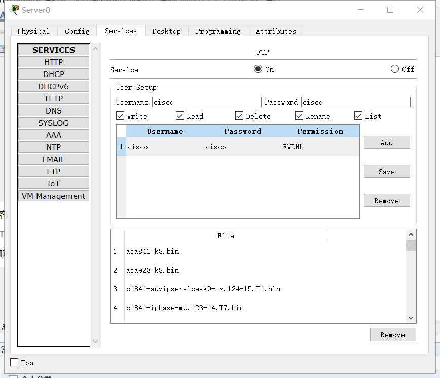Click the Permission column header
Image resolution: width=440 pixels, height=378 pixels.
coord(320,131)
